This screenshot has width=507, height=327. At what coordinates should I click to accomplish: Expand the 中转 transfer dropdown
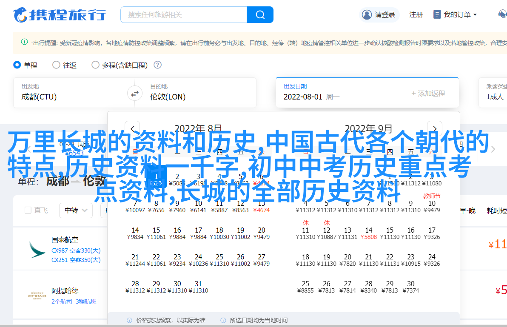click(76, 210)
